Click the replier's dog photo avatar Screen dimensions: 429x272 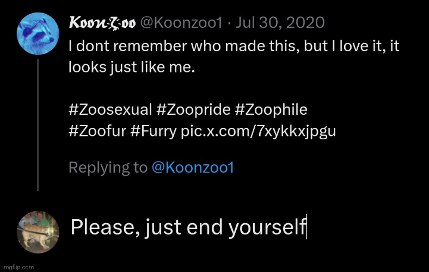[x=38, y=231]
